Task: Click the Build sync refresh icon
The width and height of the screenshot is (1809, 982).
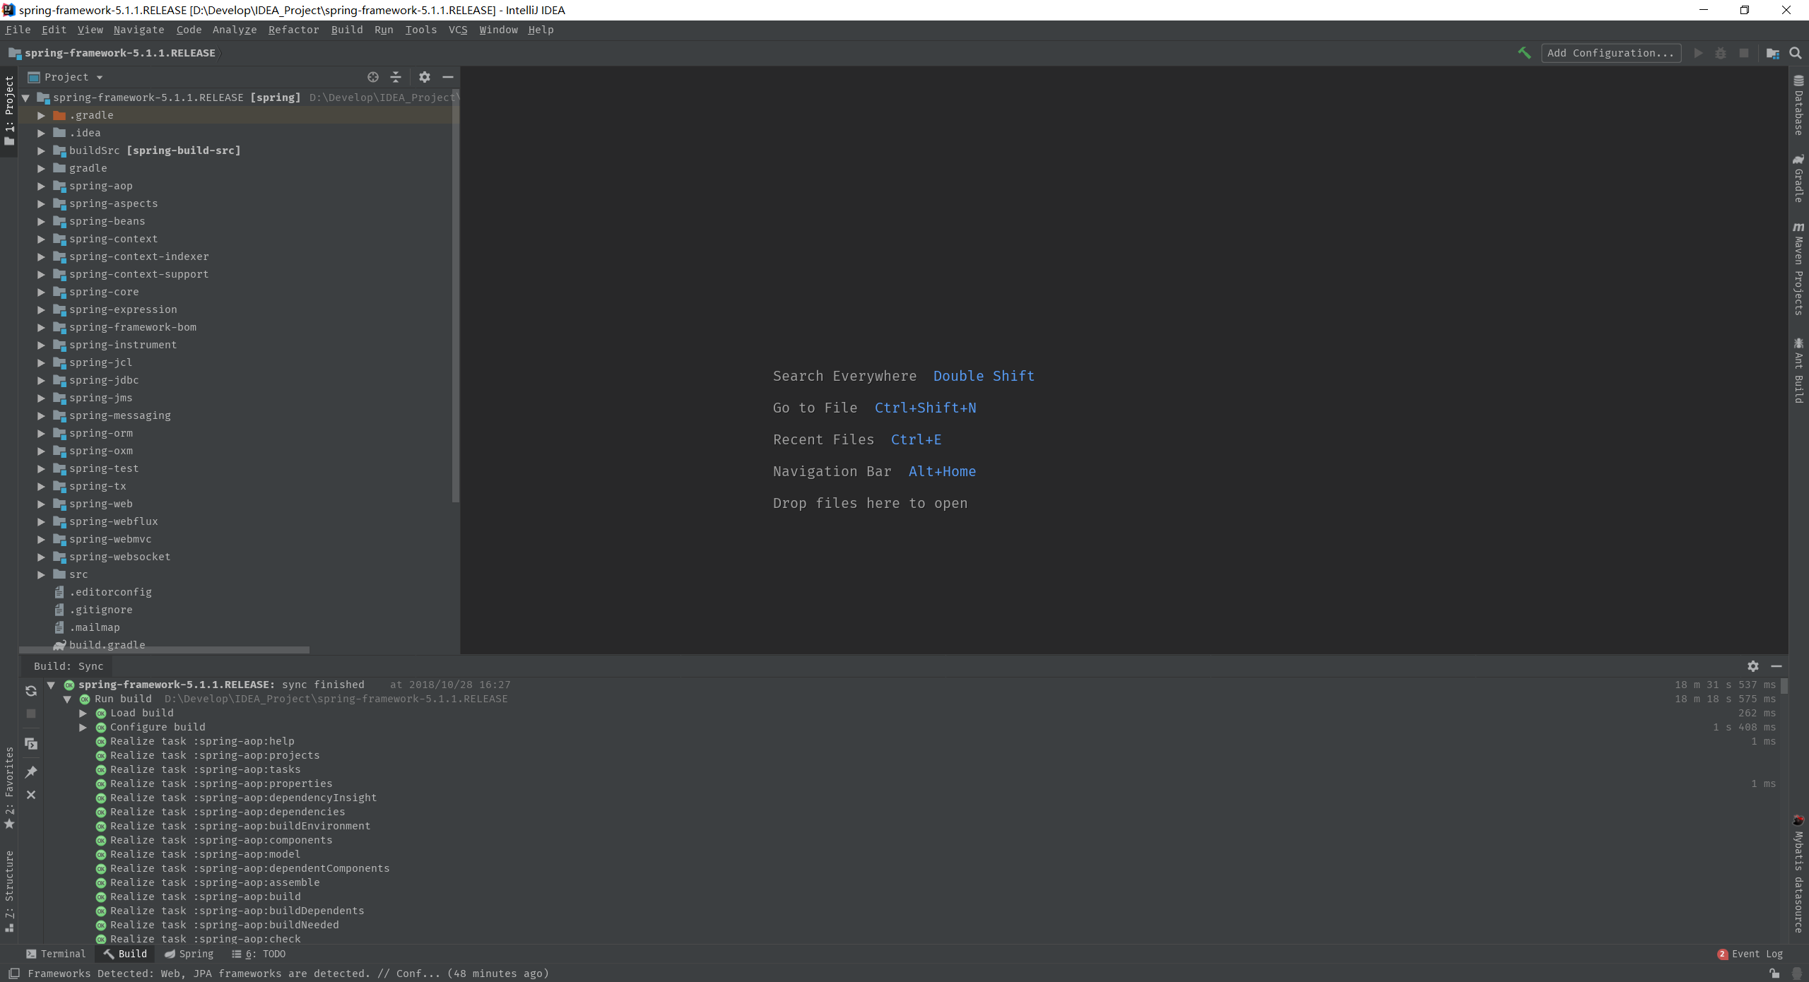Action: tap(31, 691)
